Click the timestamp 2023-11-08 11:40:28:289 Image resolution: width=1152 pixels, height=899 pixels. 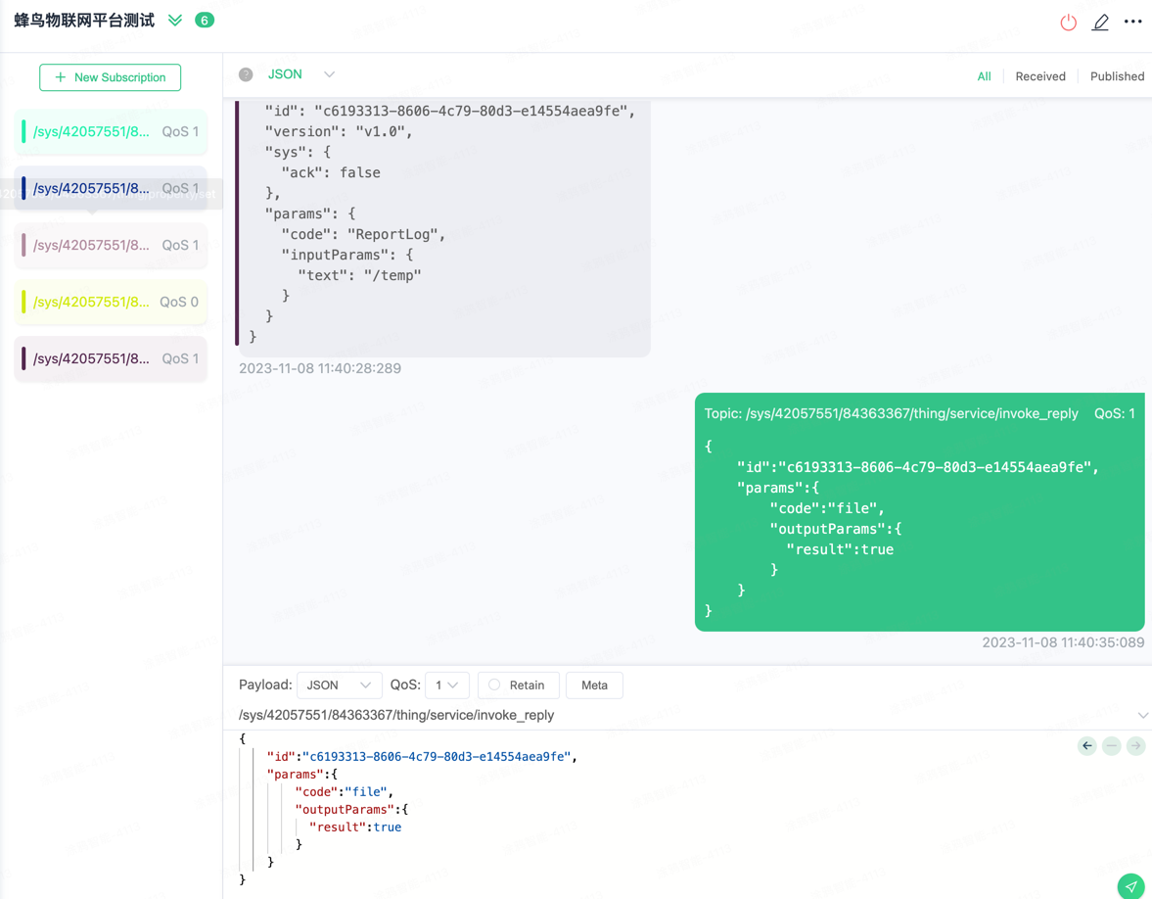[x=320, y=368]
